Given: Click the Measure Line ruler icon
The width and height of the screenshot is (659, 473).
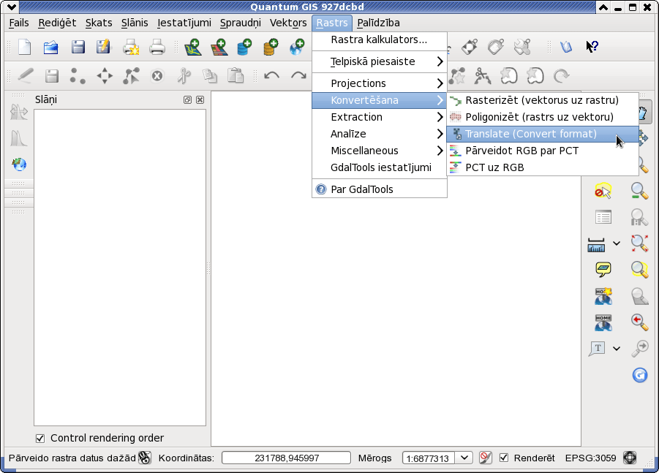Looking at the screenshot, I should point(596,244).
